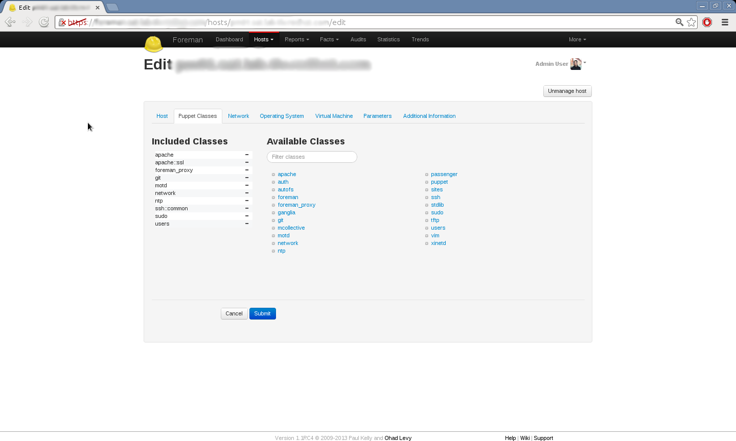Open the Admin User avatar menu
Viewport: 736px width, 441px height.
(x=576, y=64)
